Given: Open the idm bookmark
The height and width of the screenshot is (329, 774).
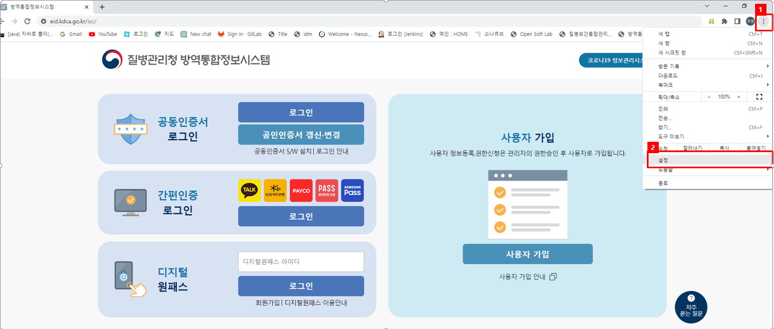Looking at the screenshot, I should pyautogui.click(x=303, y=34).
